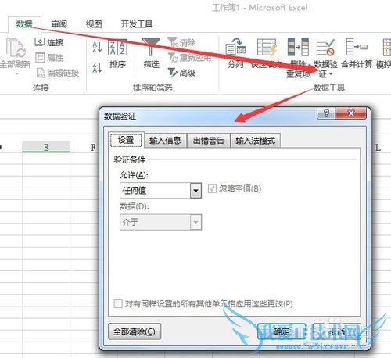Toggle the 筛选 filter funnel
391x358 pixels.
(x=151, y=53)
